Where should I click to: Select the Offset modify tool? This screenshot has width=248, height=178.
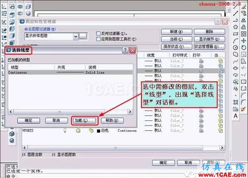click(243, 27)
